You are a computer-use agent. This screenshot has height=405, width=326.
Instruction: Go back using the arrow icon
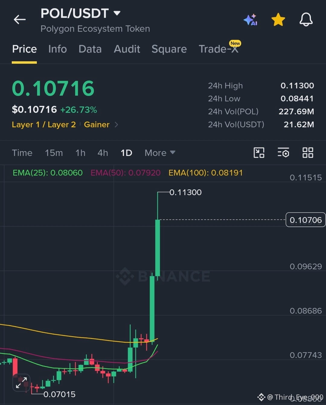point(20,20)
